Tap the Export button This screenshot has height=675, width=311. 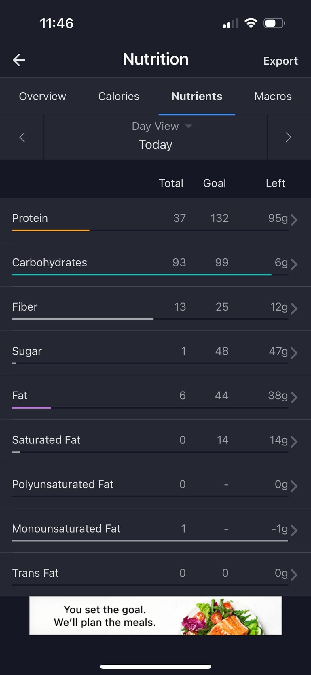[x=280, y=61]
